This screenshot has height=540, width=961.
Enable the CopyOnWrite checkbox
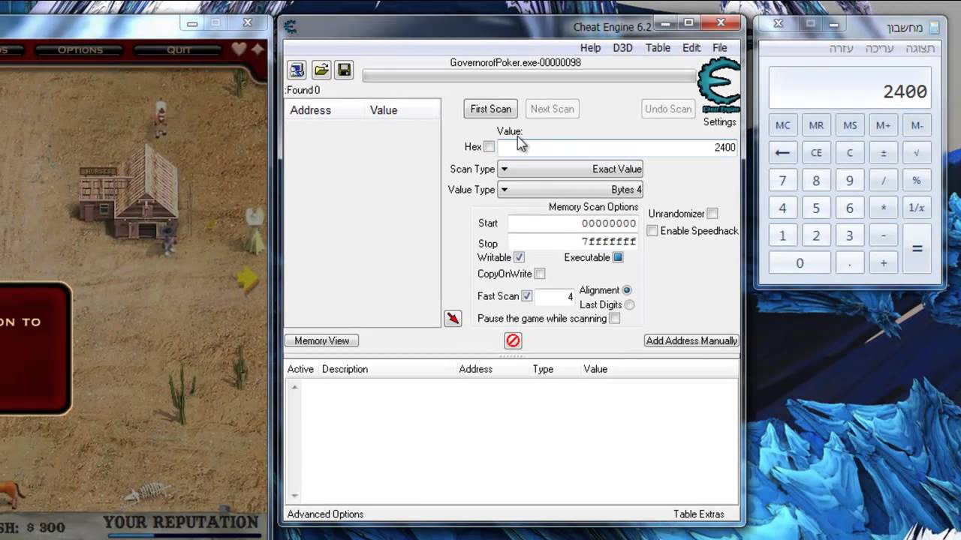coord(540,274)
